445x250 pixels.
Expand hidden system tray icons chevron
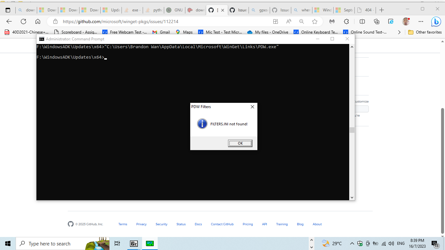click(x=352, y=243)
